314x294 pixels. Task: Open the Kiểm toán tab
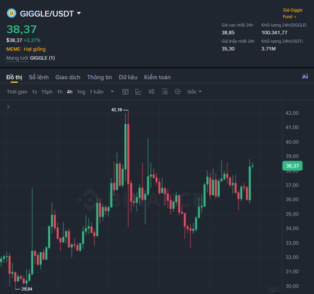157,77
